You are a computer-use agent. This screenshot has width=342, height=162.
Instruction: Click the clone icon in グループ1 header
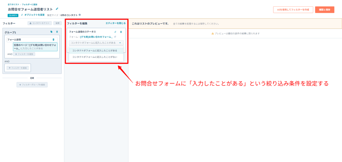pos(51,32)
